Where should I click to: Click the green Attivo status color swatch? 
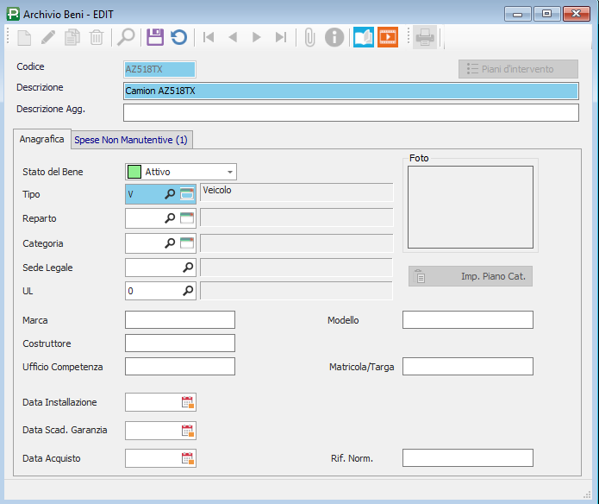(134, 172)
